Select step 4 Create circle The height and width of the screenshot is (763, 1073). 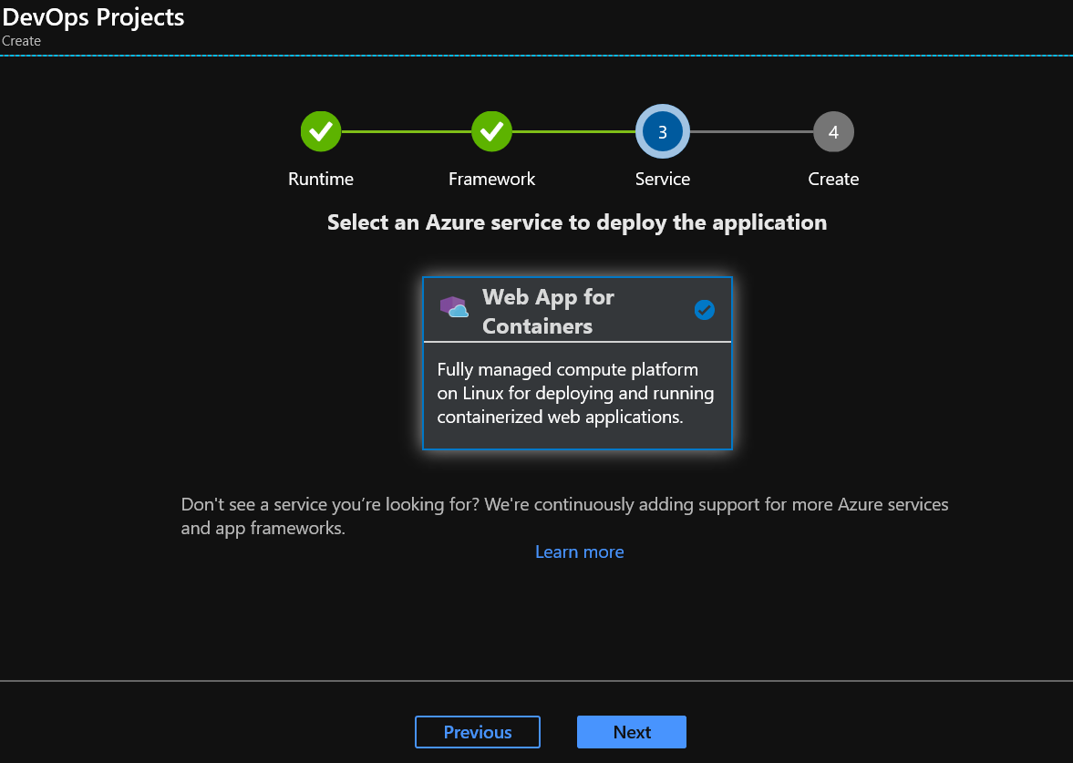[833, 131]
